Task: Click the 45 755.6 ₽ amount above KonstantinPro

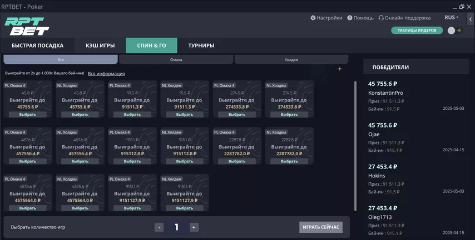Action: coord(383,84)
